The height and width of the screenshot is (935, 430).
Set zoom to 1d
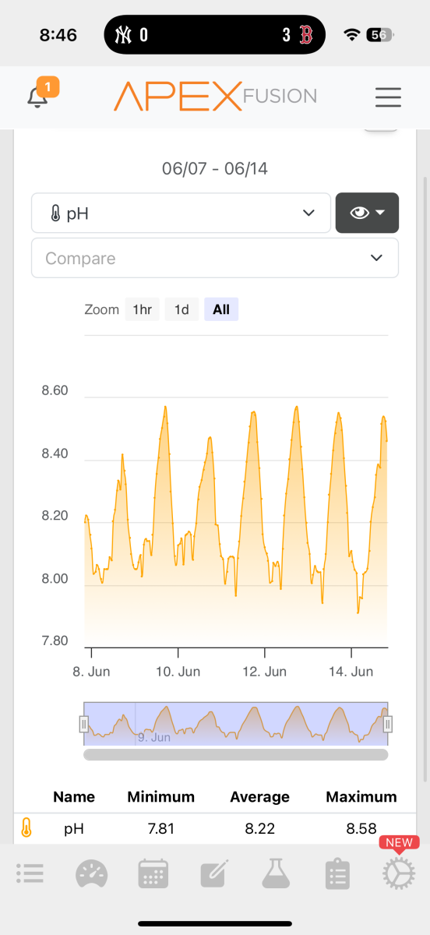tap(182, 309)
